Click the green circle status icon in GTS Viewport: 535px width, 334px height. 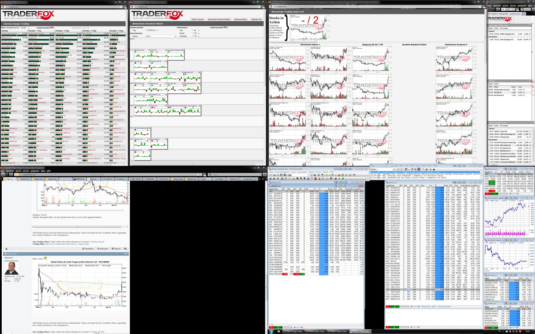pyautogui.click(x=343, y=178)
